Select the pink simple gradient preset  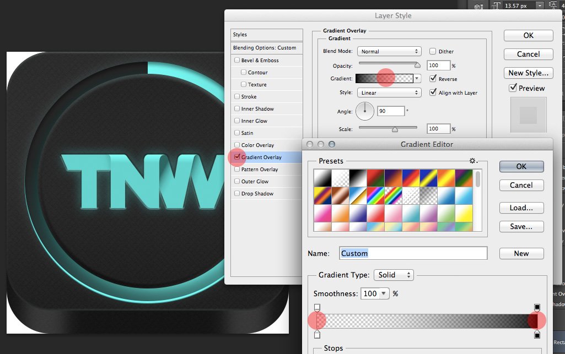(322, 213)
